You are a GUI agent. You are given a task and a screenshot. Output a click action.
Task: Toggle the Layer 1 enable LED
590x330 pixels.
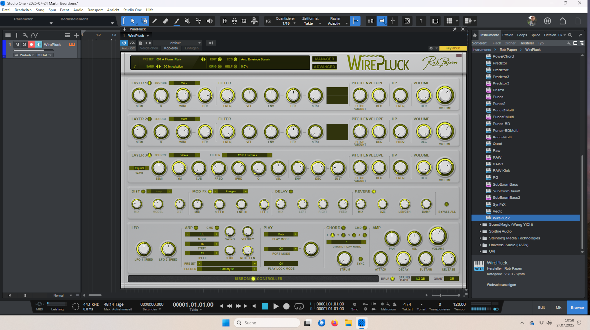[x=150, y=83]
